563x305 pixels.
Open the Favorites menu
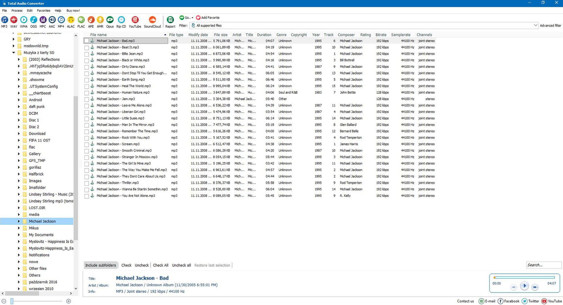(x=44, y=10)
